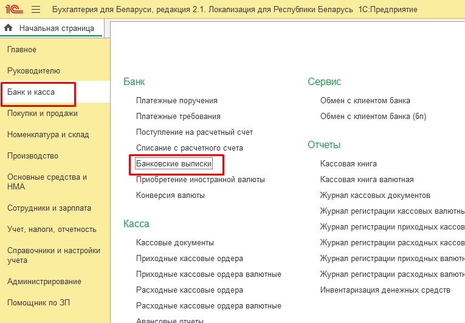The width and height of the screenshot is (465, 323).
Task: Open the hamburger main menu
Action: [36, 10]
